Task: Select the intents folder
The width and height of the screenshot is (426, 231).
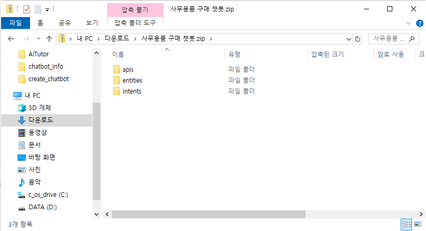Action: coord(131,91)
